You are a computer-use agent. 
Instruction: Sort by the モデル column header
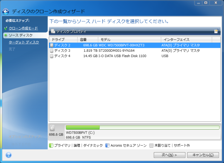coord(129,40)
